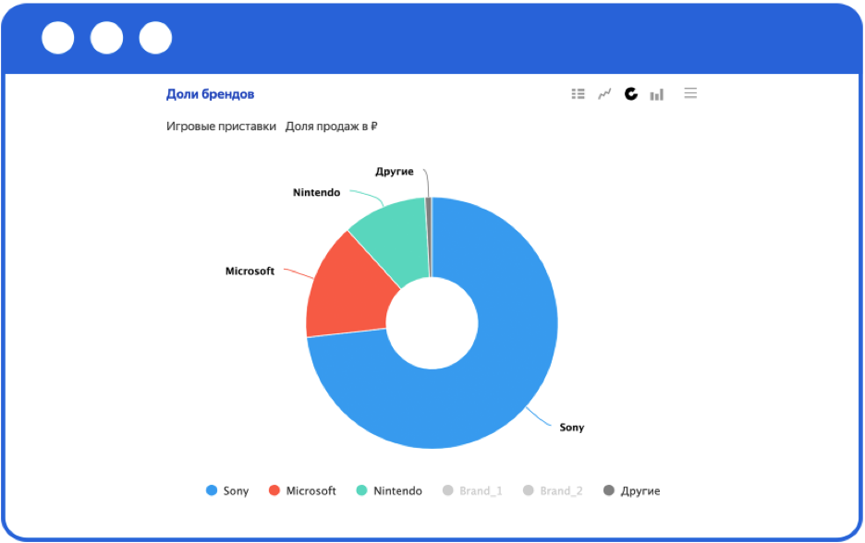Click the Другие data label above chart
Screen dimensions: 865x543
tap(395, 172)
